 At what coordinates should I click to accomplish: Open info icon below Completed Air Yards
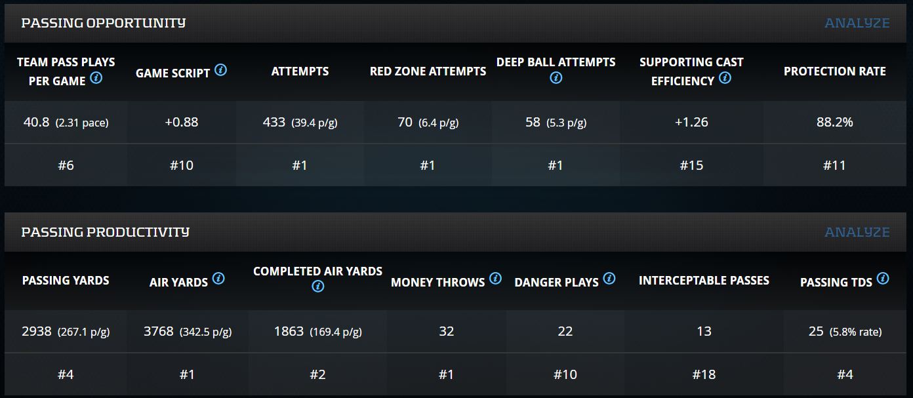tap(318, 287)
